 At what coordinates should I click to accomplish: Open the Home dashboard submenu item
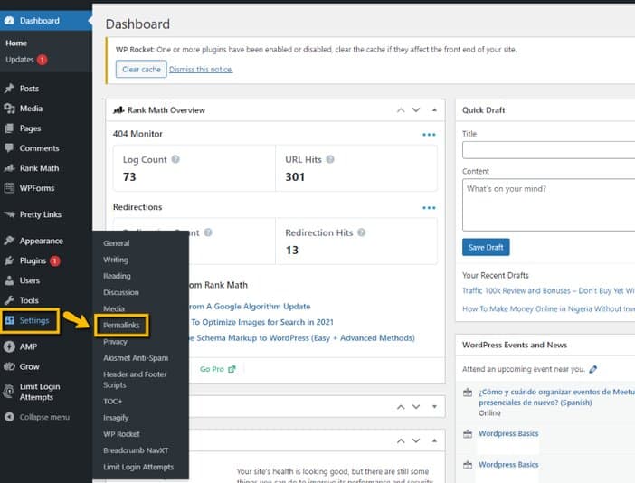[x=16, y=43]
